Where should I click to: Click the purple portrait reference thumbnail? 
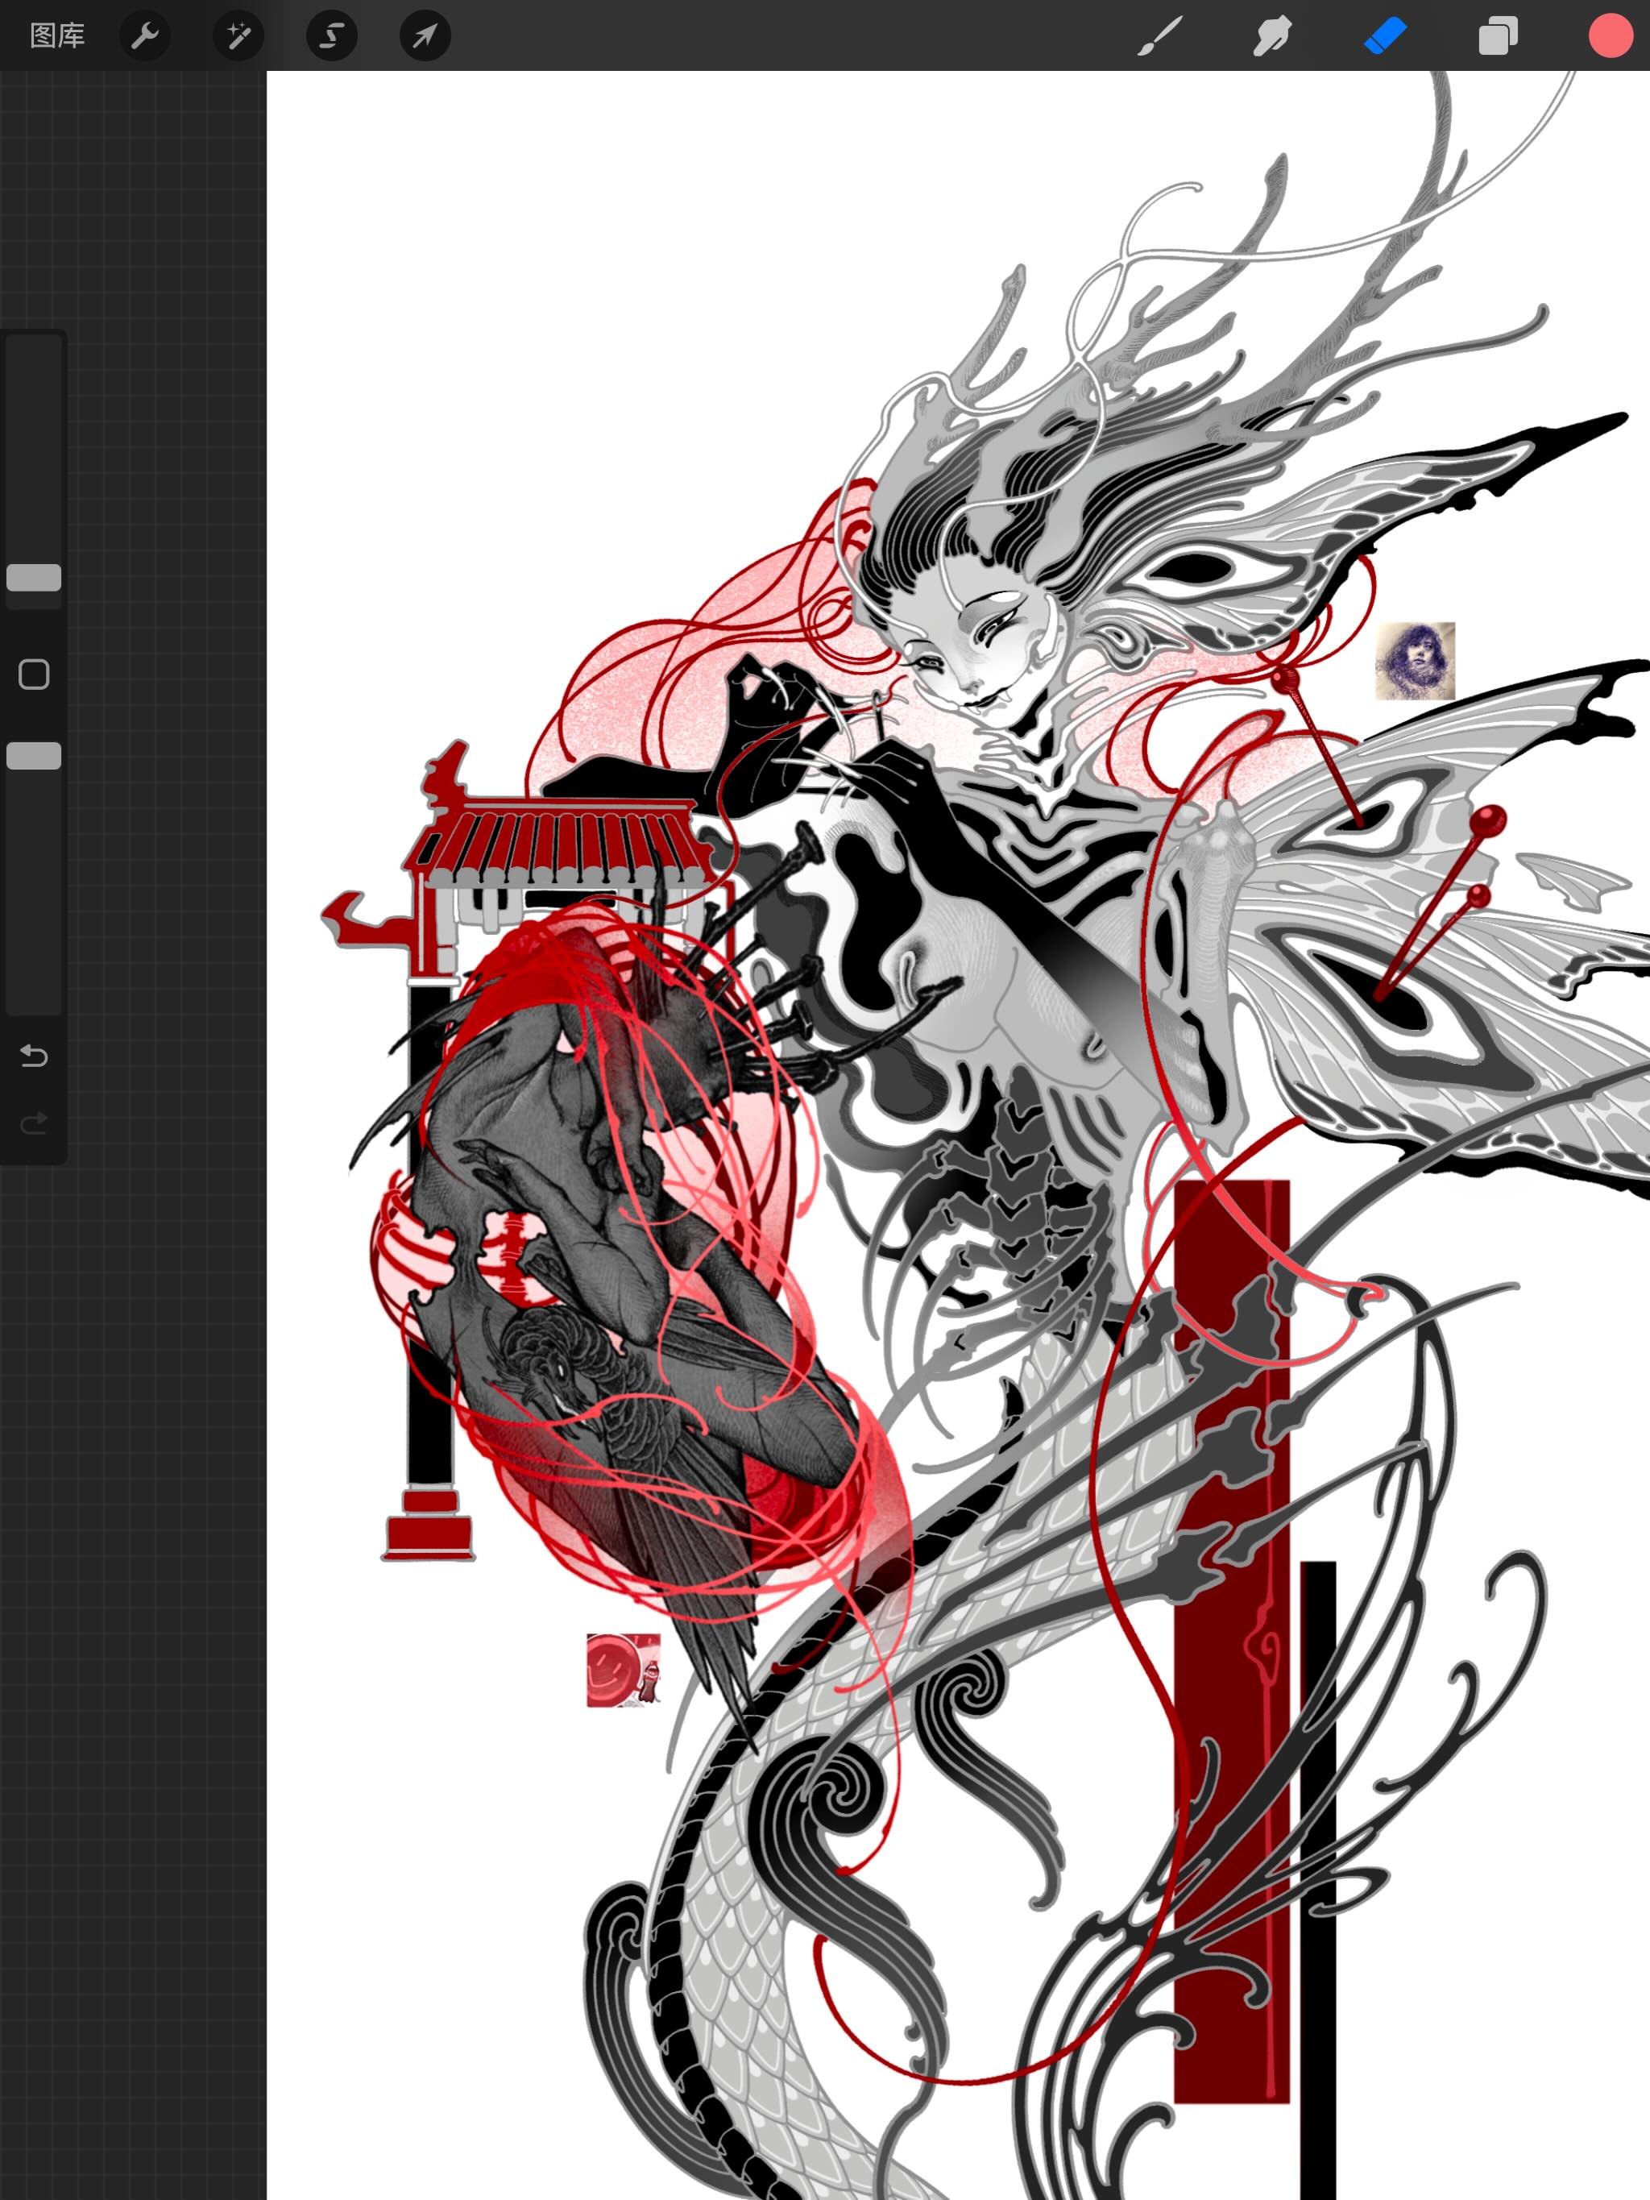(1416, 660)
